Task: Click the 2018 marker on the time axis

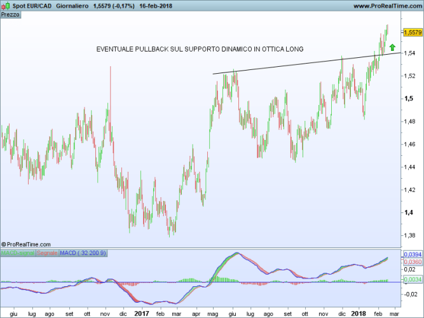Action: (359, 313)
